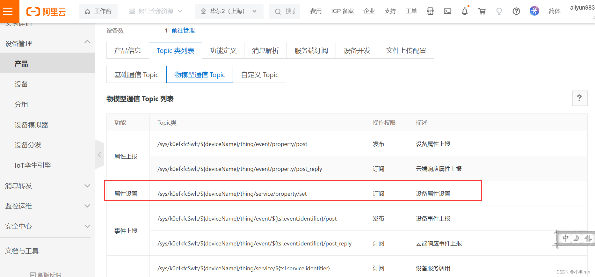Switch to the 功能定义 tab
The width and height of the screenshot is (595, 277).
tap(223, 50)
